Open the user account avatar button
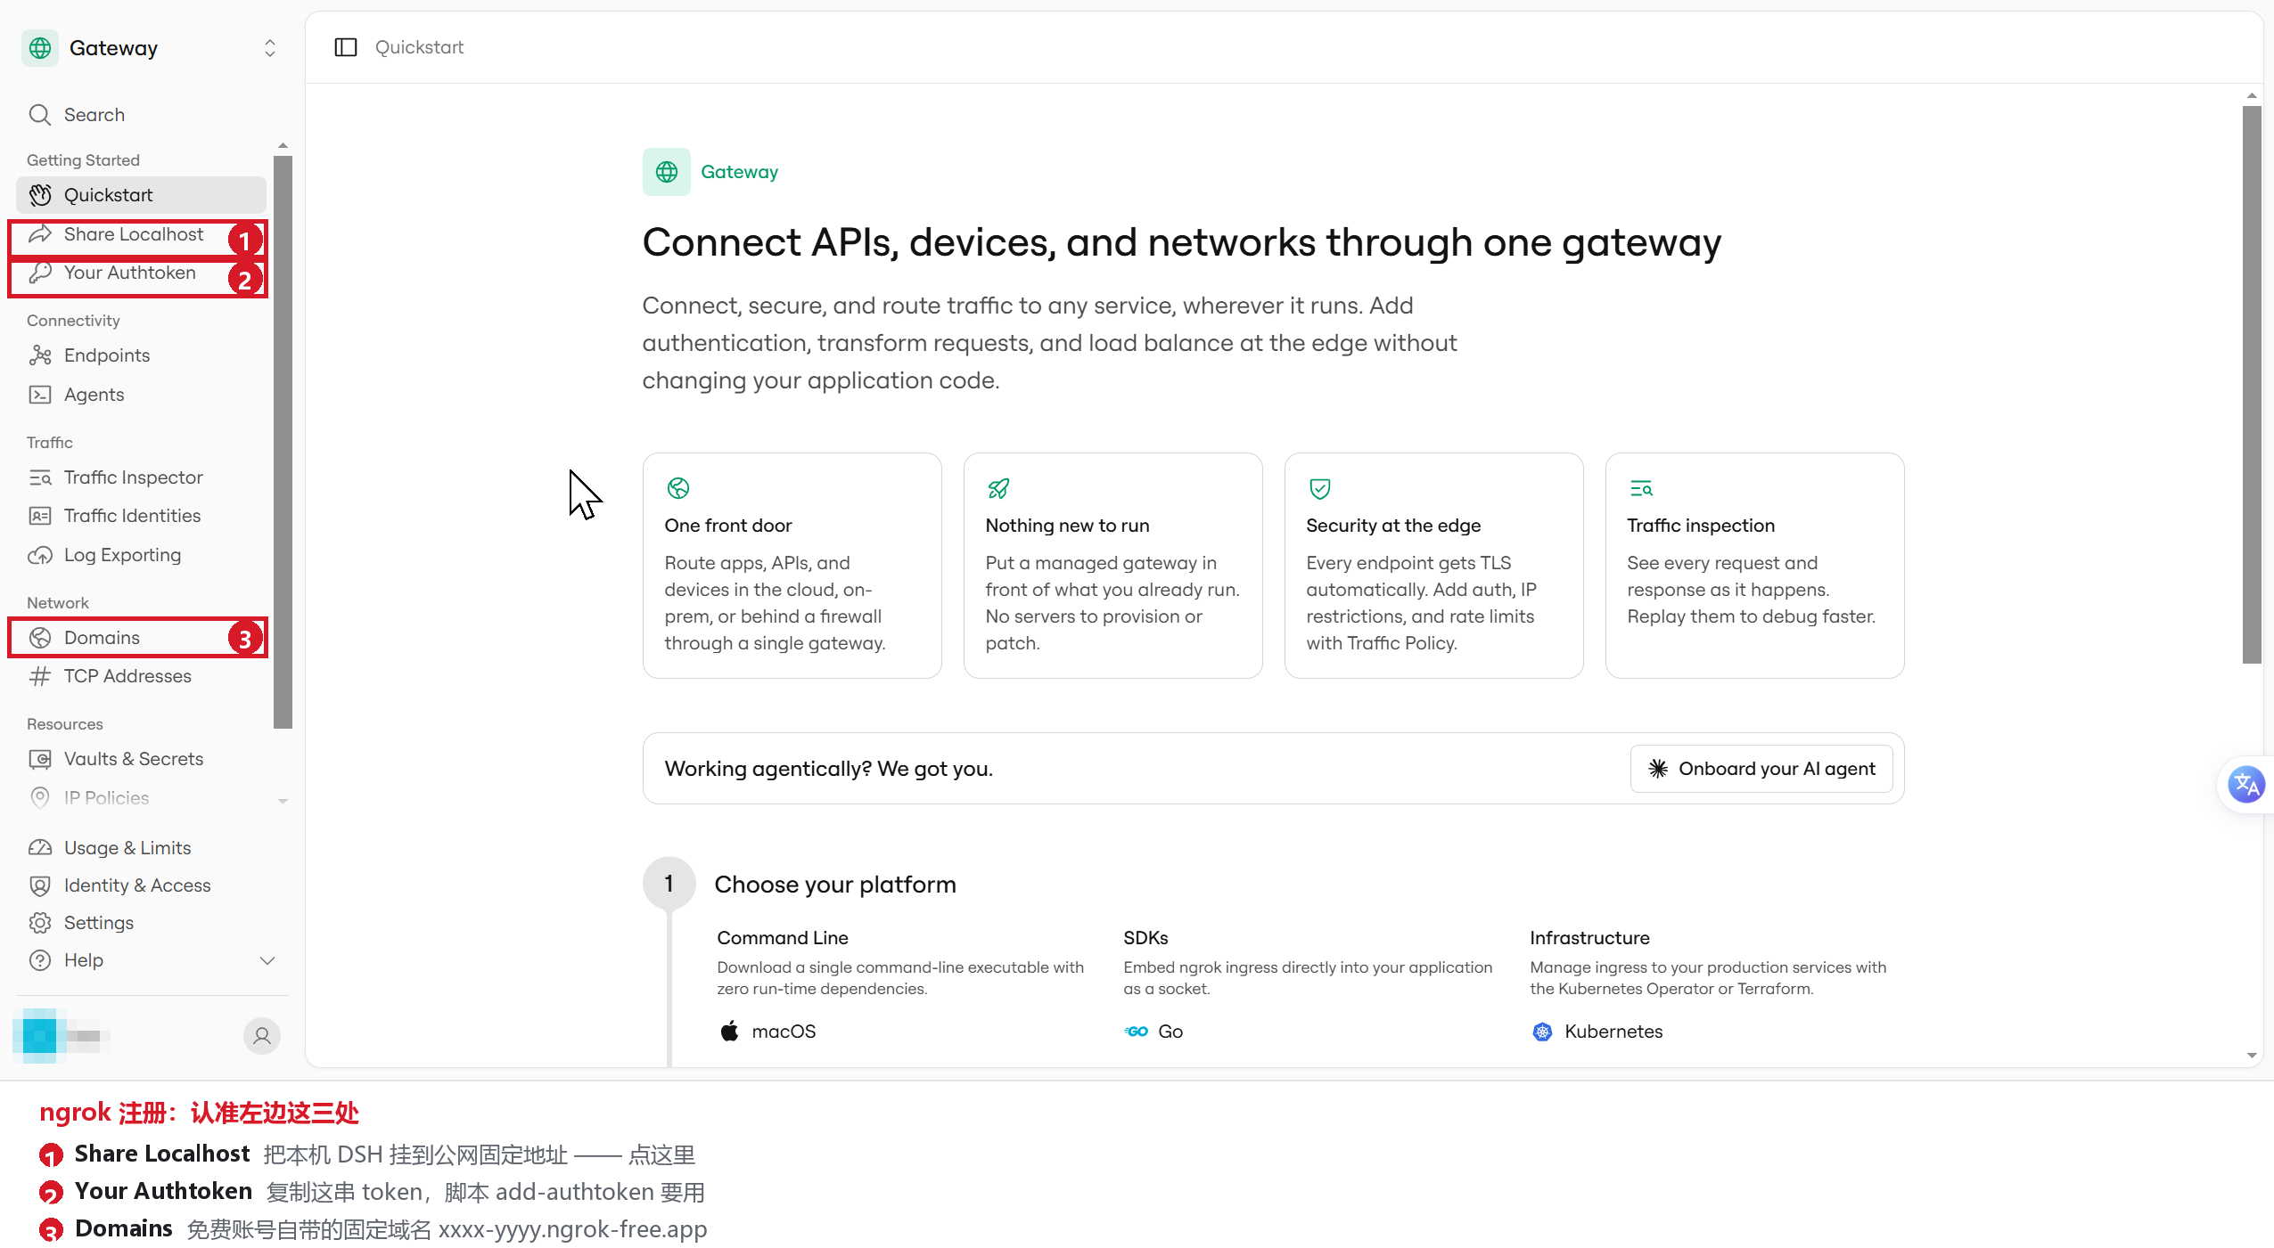The image size is (2274, 1248). (262, 1036)
